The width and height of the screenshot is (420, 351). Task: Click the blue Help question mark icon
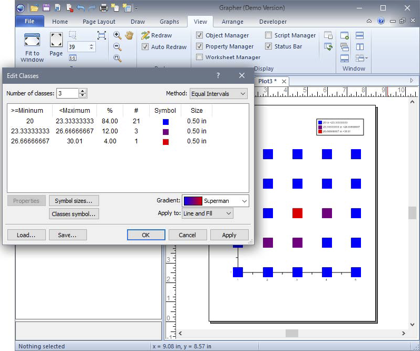(x=380, y=21)
